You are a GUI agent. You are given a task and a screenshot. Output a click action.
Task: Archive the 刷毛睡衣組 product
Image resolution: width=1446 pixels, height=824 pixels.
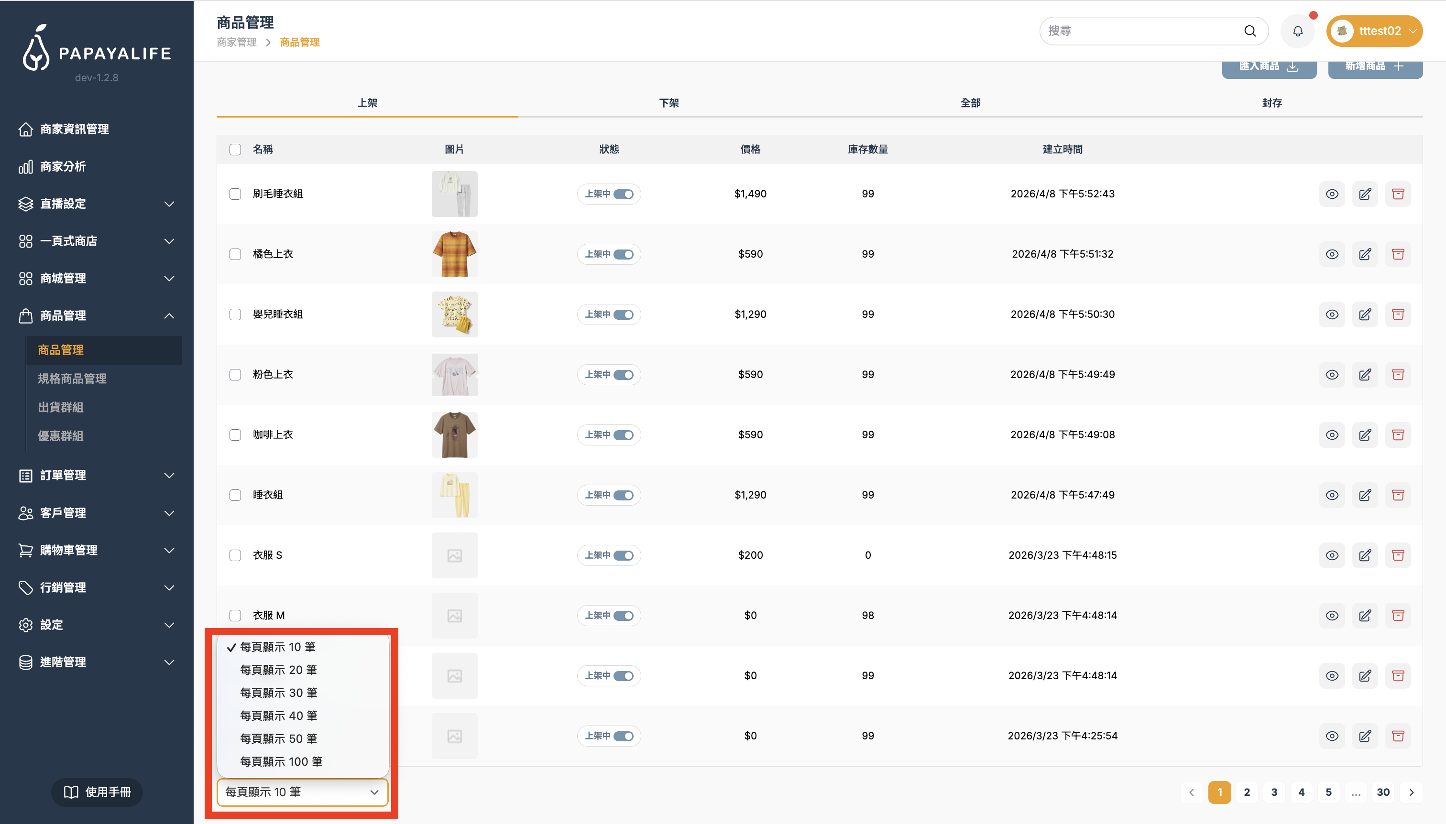tap(1398, 194)
